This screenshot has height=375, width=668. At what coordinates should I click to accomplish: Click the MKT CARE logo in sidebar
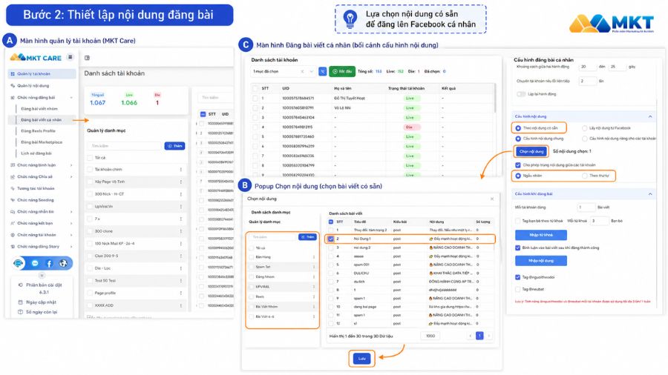36,57
